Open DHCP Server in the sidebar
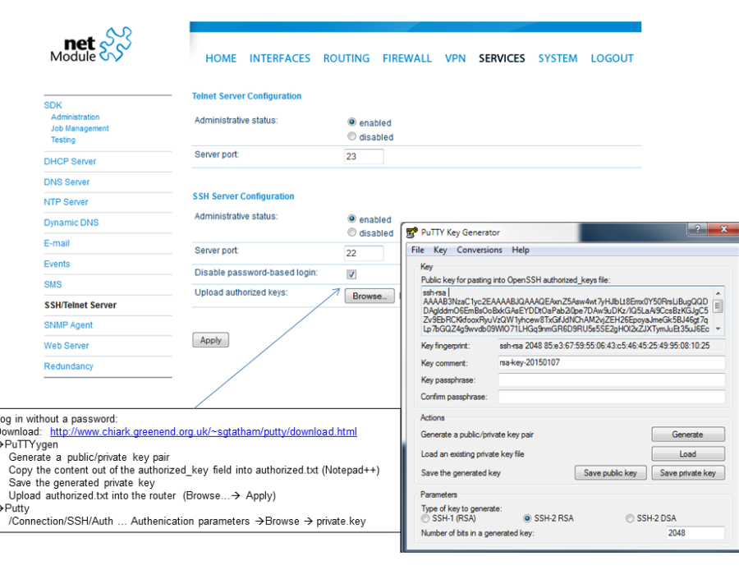The height and width of the screenshot is (575, 739). click(x=70, y=161)
